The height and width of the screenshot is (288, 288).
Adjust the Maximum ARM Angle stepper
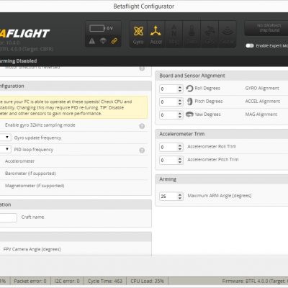[x=180, y=197]
